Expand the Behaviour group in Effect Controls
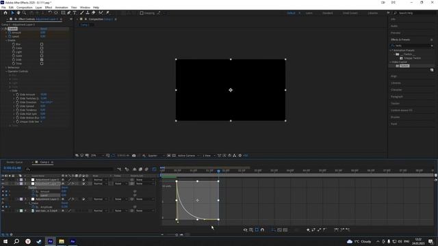This screenshot has height=246, width=438. point(6,68)
